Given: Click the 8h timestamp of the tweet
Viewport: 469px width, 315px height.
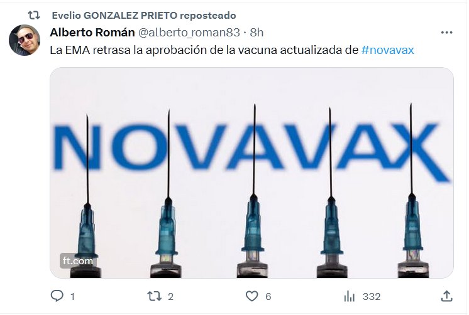Looking at the screenshot, I should pos(257,32).
